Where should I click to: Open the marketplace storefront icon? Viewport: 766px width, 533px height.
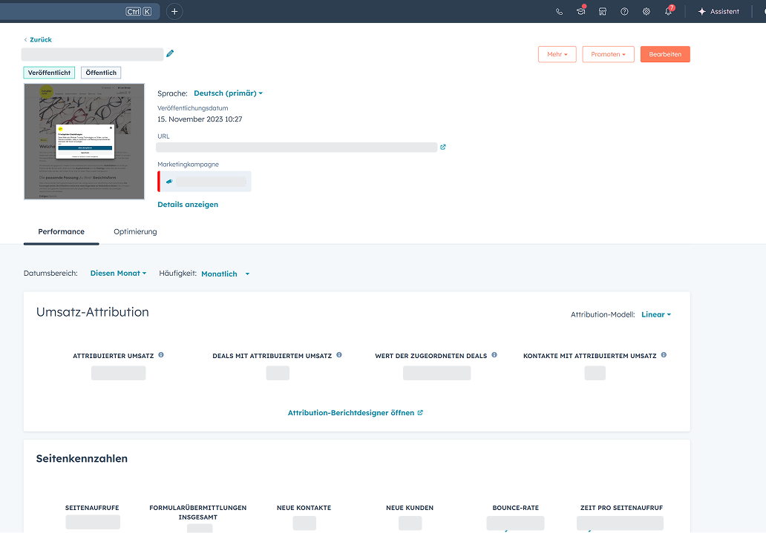pyautogui.click(x=603, y=12)
